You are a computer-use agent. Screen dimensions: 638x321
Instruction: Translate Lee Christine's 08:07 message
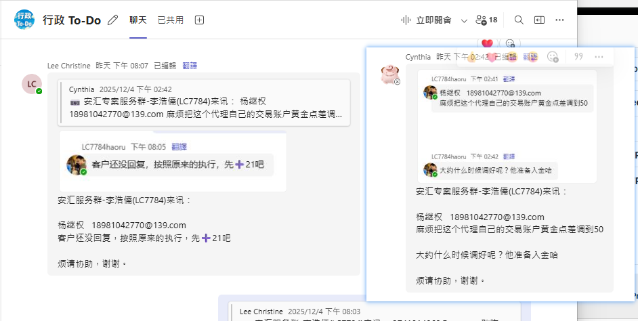(189, 66)
